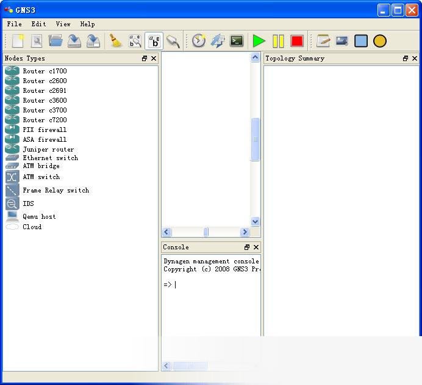Image resolution: width=422 pixels, height=385 pixels.
Task: Open the snapshot clock icon
Action: click(199, 41)
